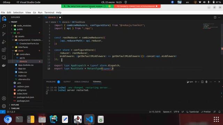Image resolution: width=223 pixels, height=125 pixels.
Task: Open the Selection menu
Action: coord(18,12)
